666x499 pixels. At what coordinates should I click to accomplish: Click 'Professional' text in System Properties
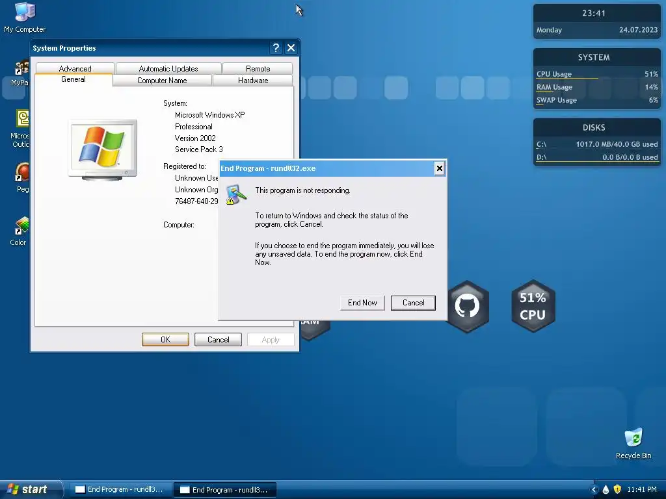(x=194, y=127)
